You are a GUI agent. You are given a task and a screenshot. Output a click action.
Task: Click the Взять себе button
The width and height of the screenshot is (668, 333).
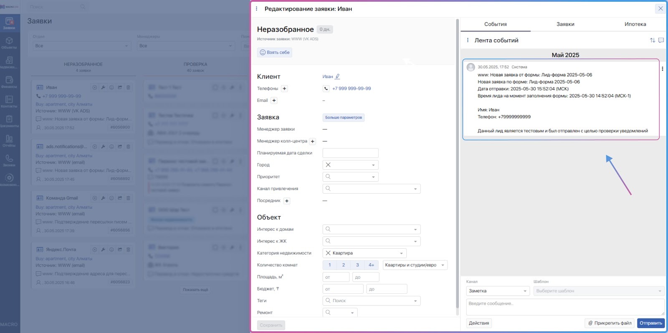coord(275,53)
